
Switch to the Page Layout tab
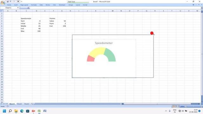(24, 5)
